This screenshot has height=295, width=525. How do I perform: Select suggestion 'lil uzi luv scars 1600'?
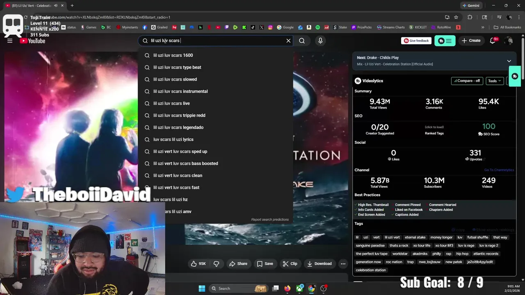click(x=216, y=55)
